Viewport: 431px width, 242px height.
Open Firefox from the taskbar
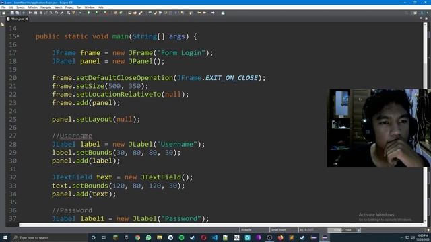click(x=280, y=237)
